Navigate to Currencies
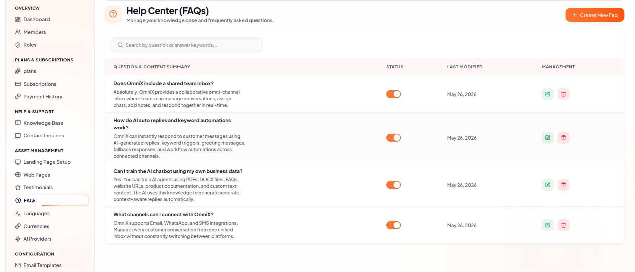The width and height of the screenshot is (635, 272). coord(50,226)
